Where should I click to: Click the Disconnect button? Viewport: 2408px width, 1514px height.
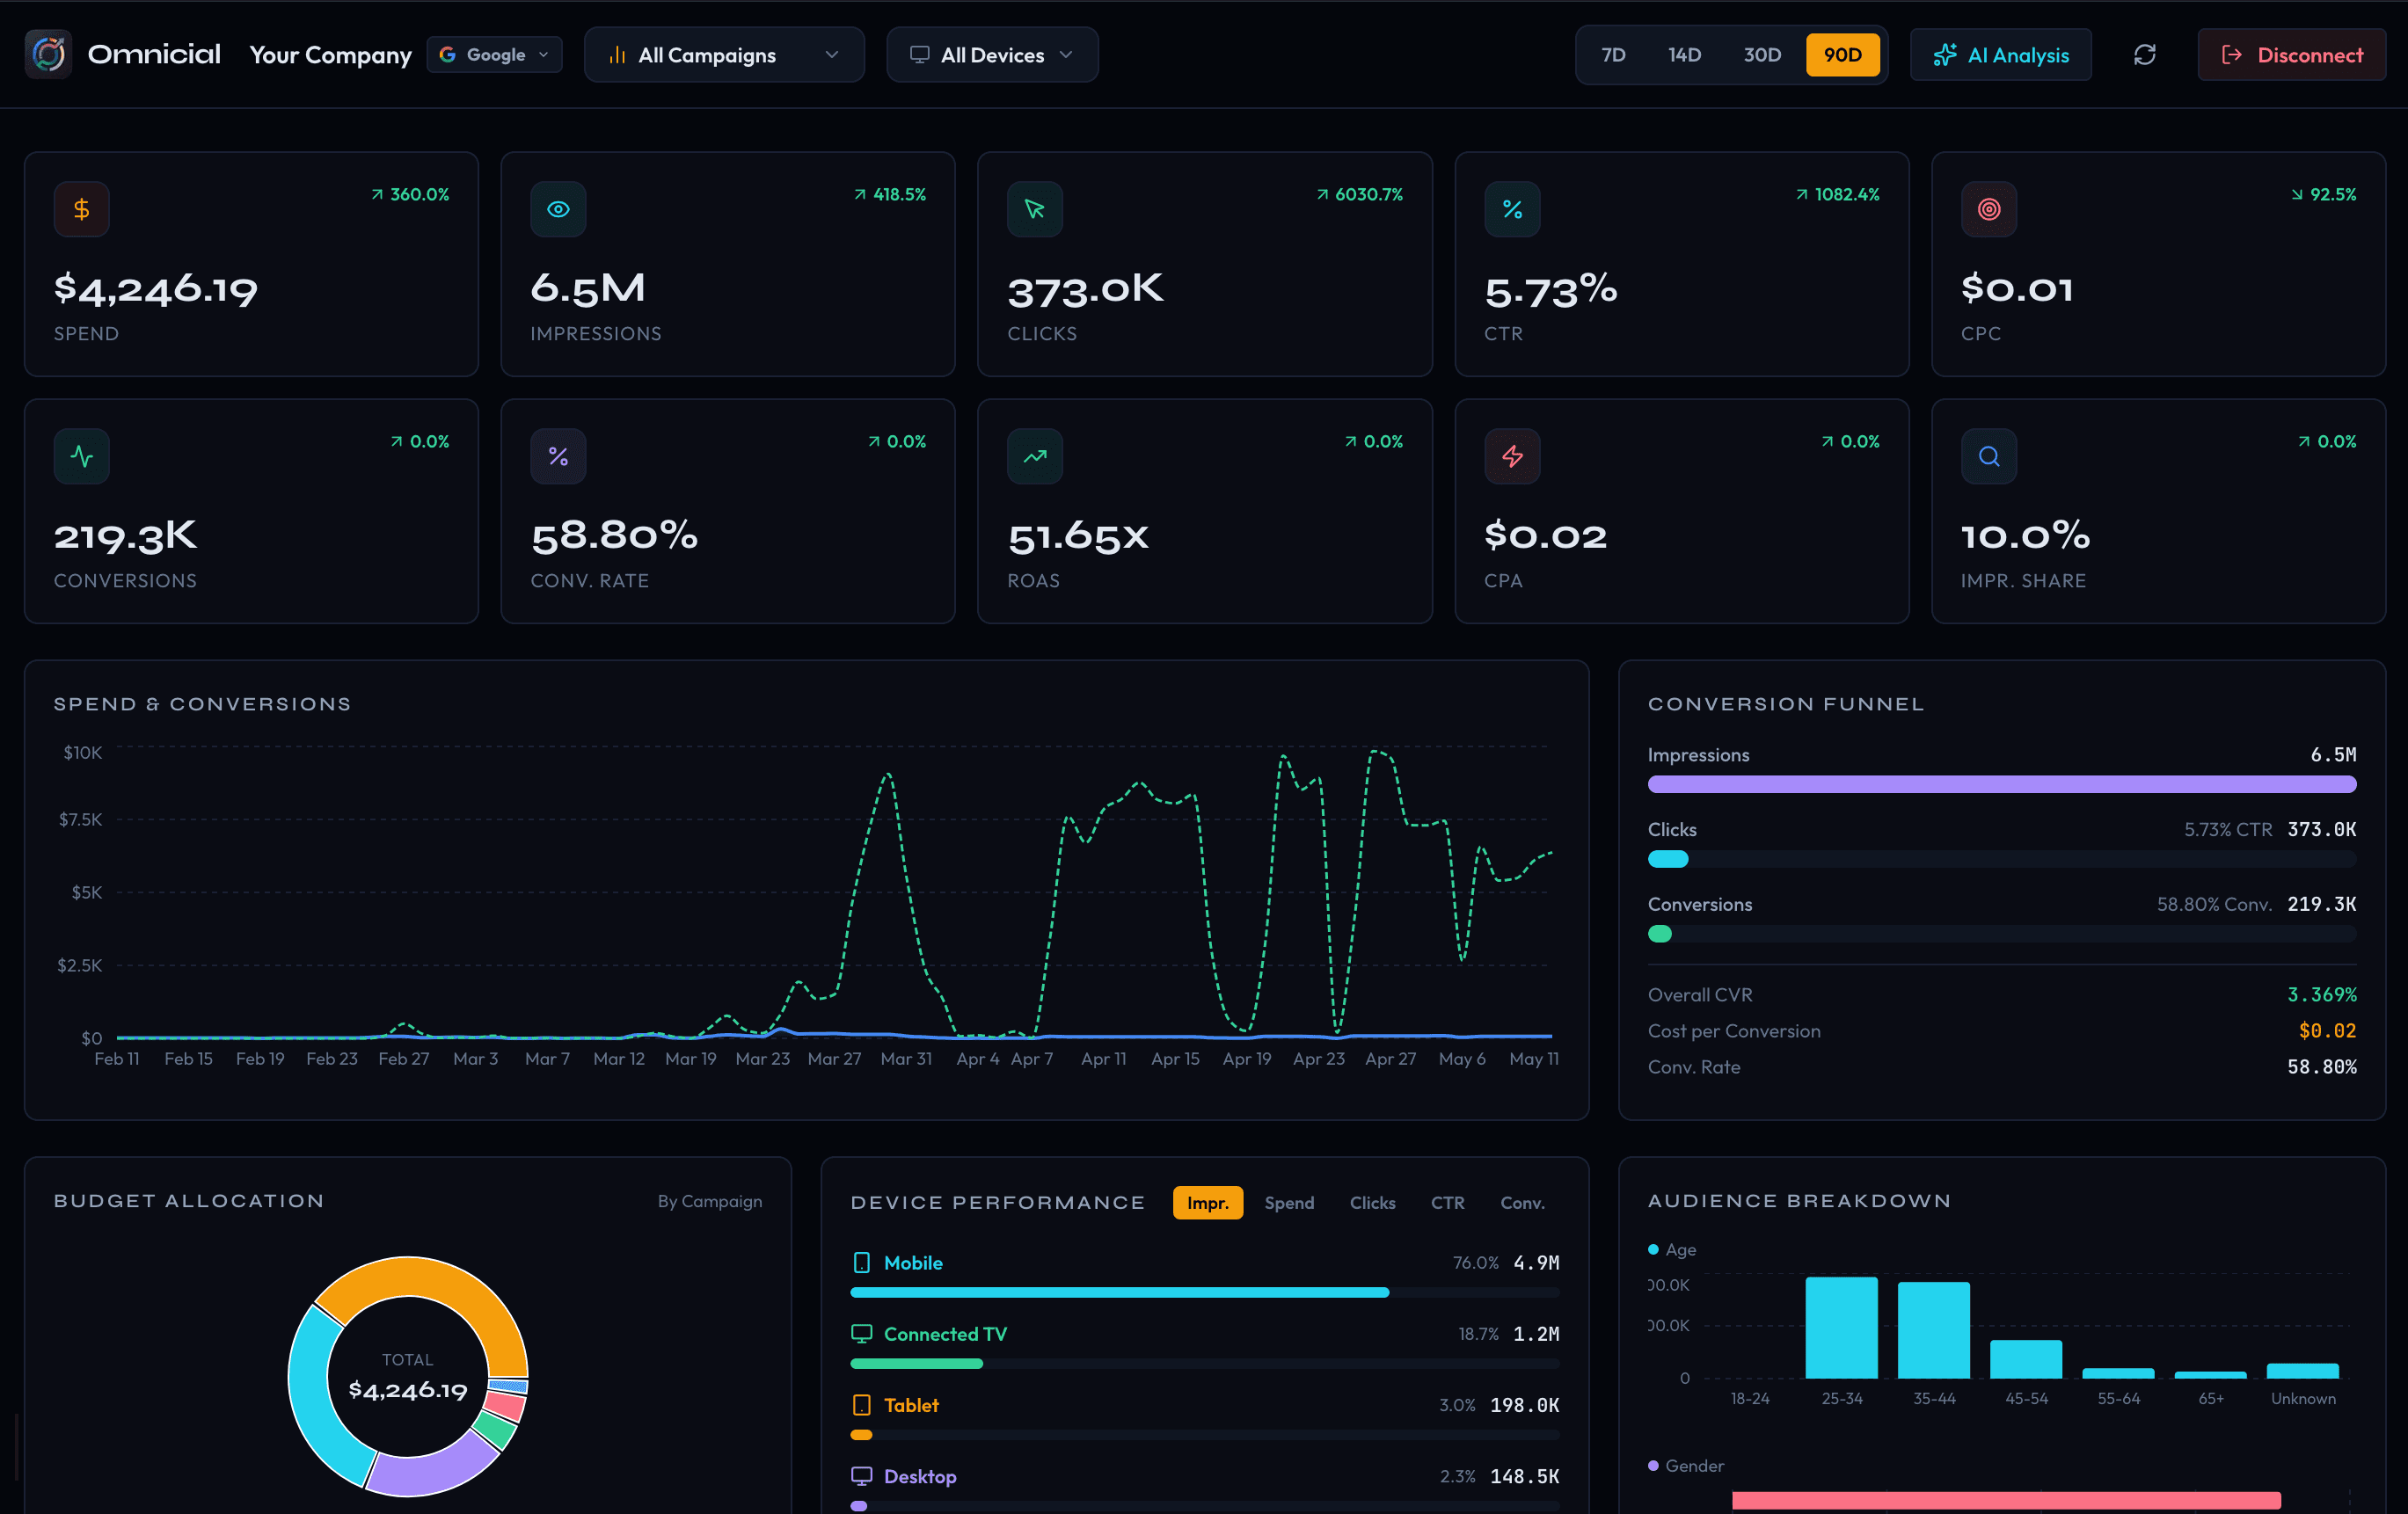[2291, 55]
